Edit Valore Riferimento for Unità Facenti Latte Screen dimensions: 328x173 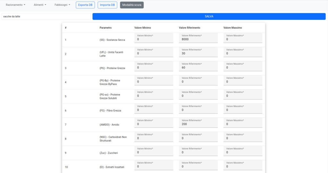point(198,54)
